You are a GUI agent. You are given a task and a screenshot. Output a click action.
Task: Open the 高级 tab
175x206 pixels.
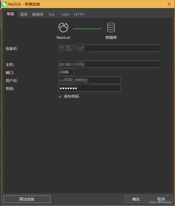click(x=24, y=14)
